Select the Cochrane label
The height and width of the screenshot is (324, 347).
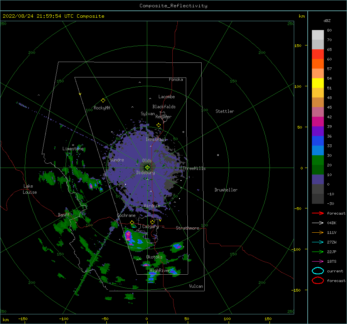(126, 215)
